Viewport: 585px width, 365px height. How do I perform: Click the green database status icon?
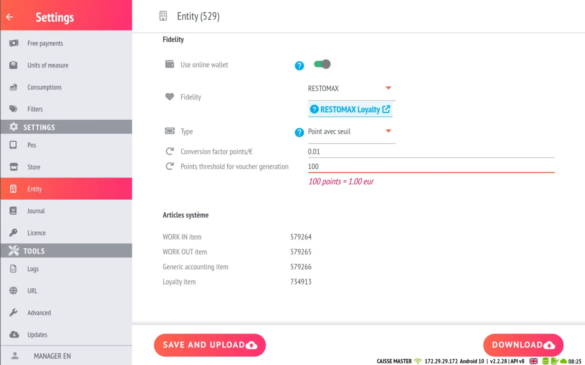pyautogui.click(x=545, y=361)
